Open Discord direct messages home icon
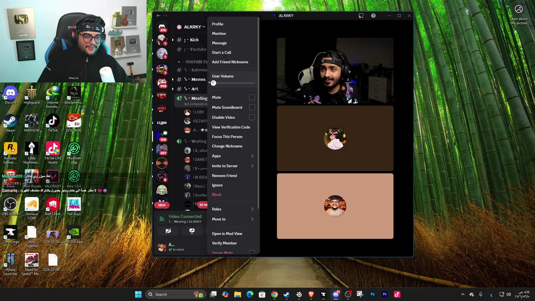This screenshot has height=301, width=535. pos(162,27)
